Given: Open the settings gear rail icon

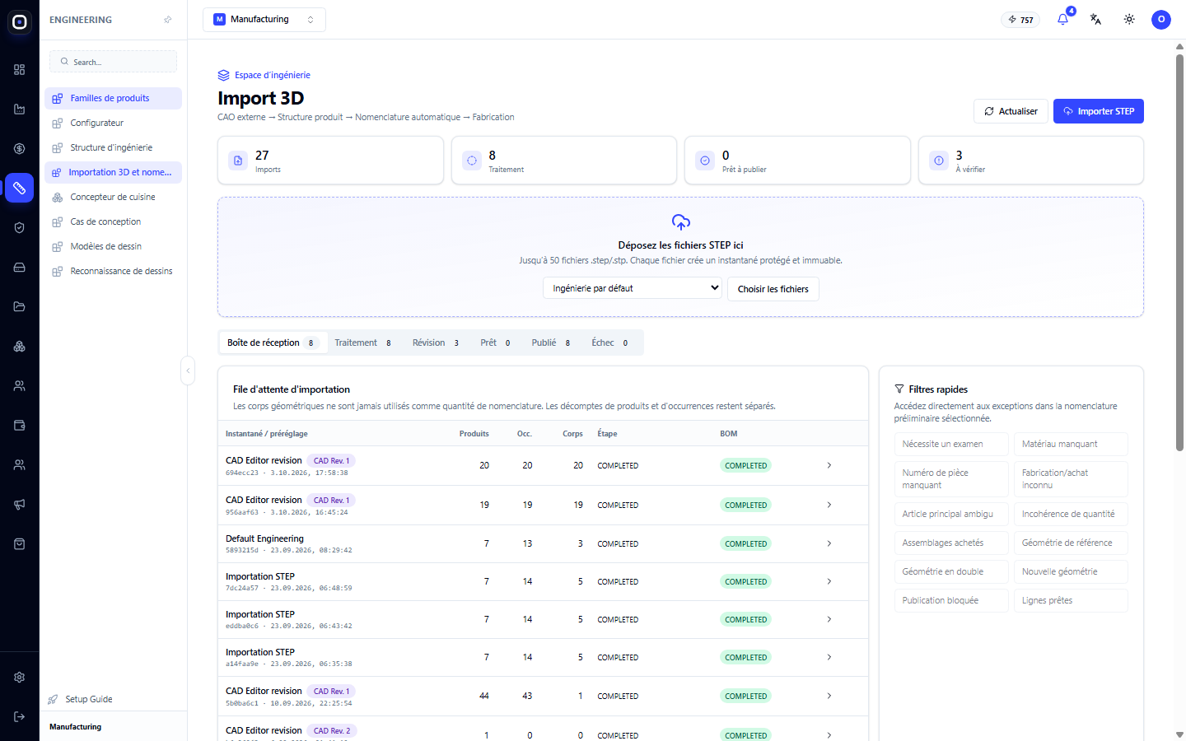Looking at the screenshot, I should tap(20, 678).
